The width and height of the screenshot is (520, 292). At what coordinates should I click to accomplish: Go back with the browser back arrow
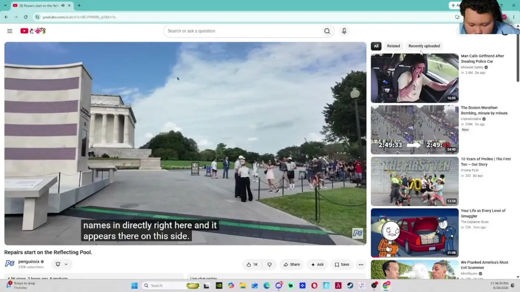tap(6, 17)
